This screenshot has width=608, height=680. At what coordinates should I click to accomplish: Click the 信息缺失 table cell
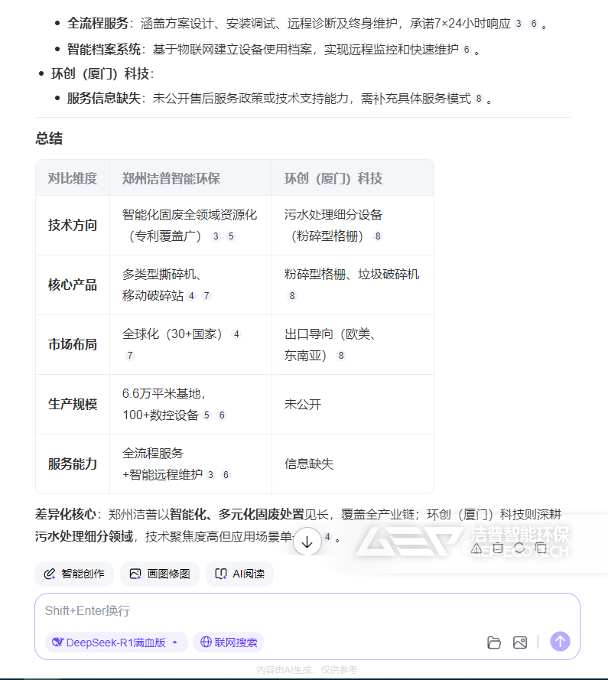[x=309, y=464]
